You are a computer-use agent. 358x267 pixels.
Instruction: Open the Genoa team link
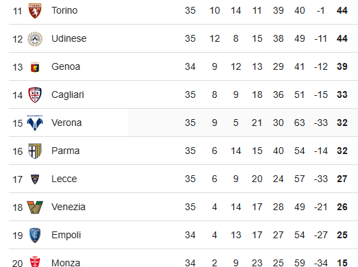[x=66, y=66]
